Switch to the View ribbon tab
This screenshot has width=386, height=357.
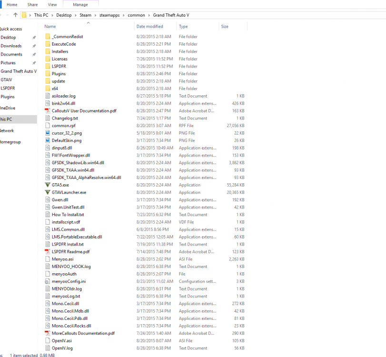coord(52,4)
